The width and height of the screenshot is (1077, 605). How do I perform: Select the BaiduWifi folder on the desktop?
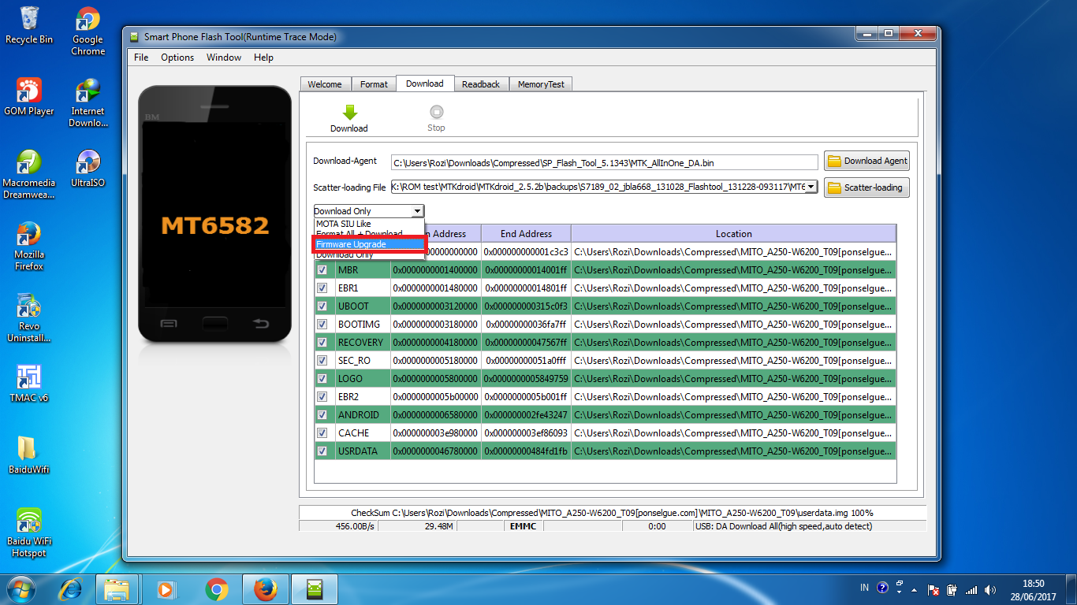[29, 455]
